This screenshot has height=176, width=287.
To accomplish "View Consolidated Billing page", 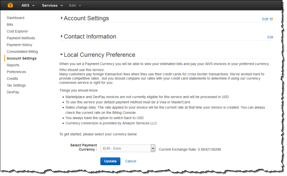I will pos(22,51).
